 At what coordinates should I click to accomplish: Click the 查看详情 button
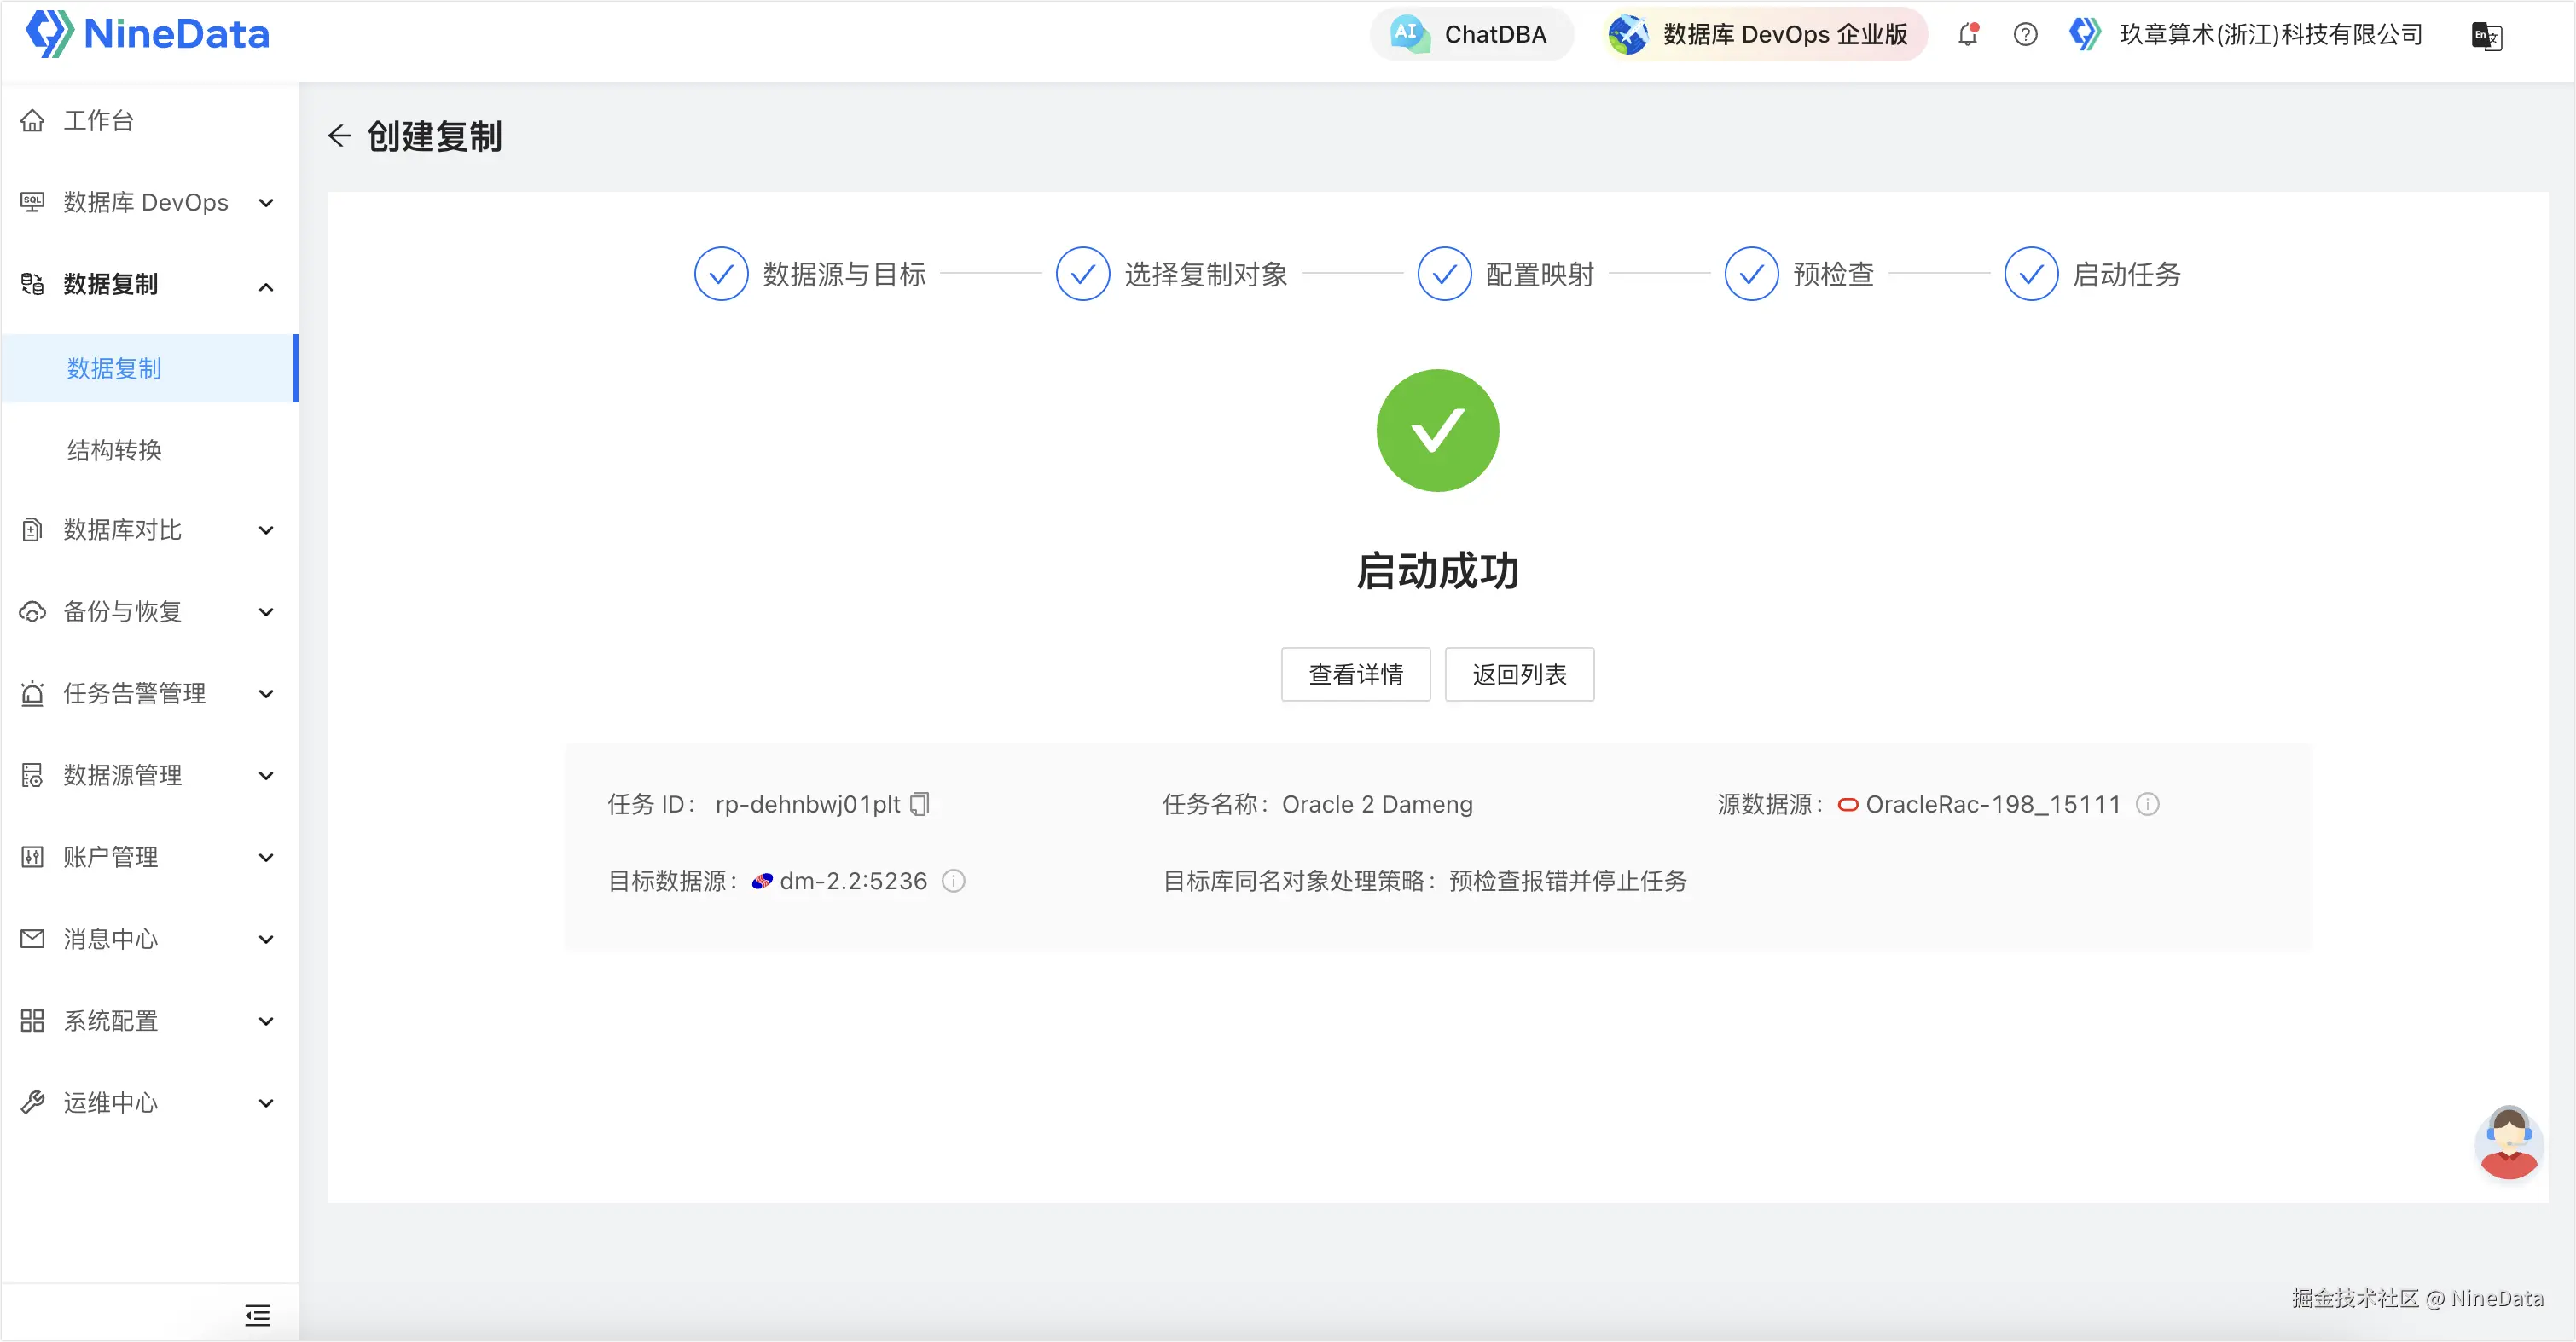pos(1355,674)
